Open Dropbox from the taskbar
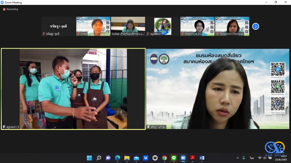 point(145,158)
